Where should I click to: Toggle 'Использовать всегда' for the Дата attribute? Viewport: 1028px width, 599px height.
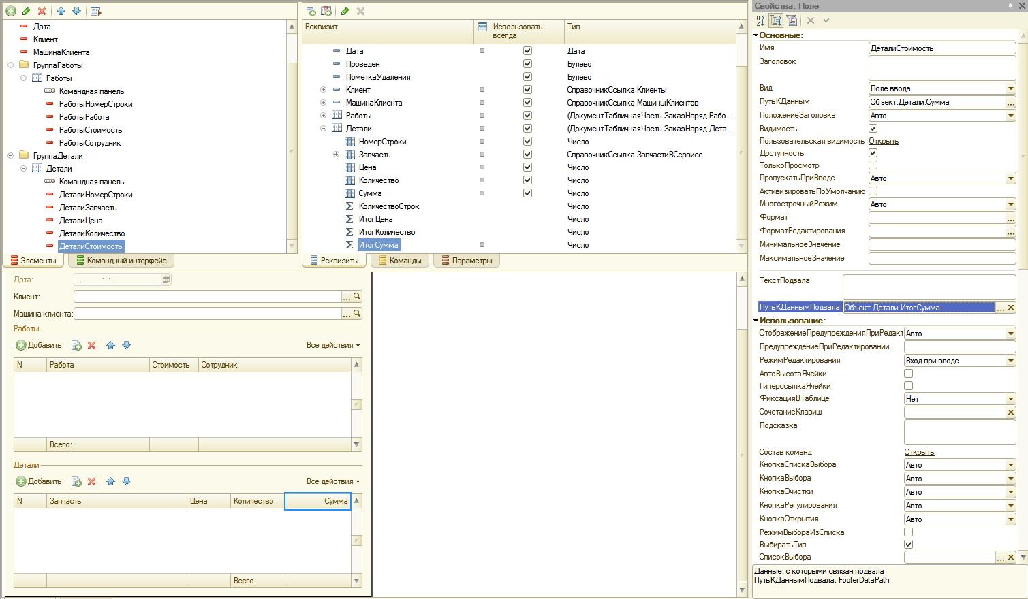tap(527, 51)
